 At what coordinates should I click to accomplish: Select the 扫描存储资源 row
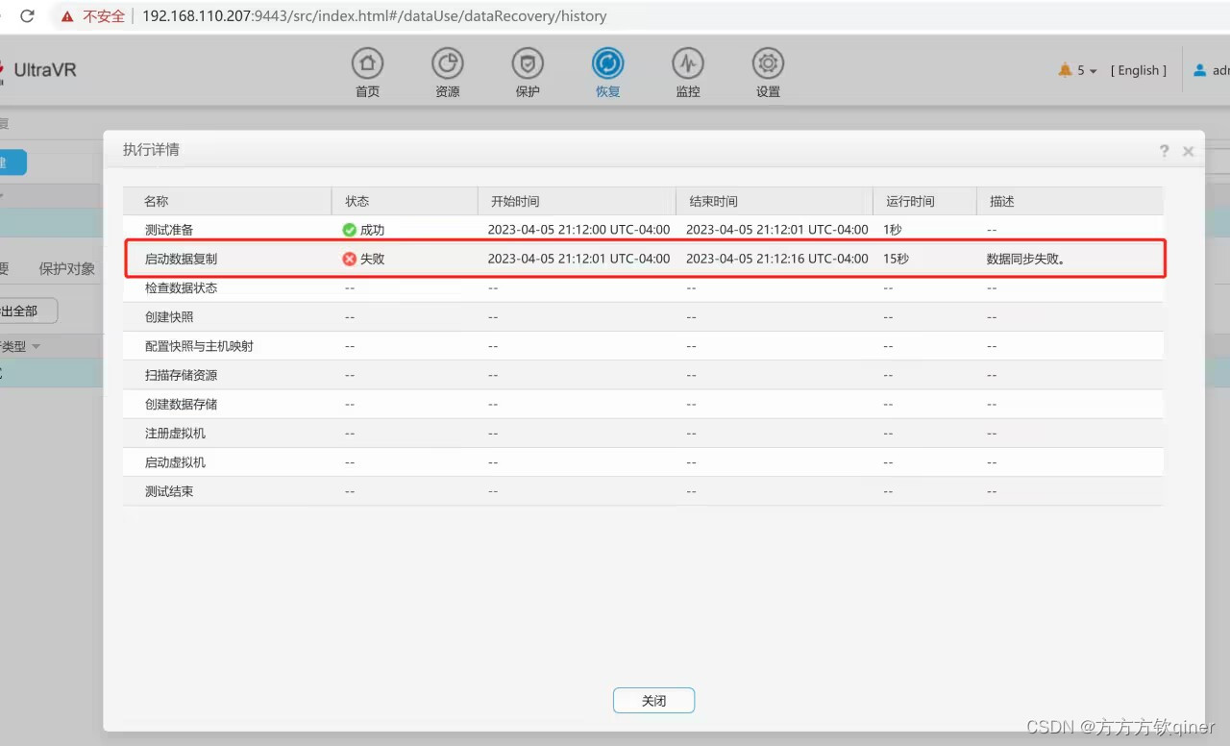point(643,375)
